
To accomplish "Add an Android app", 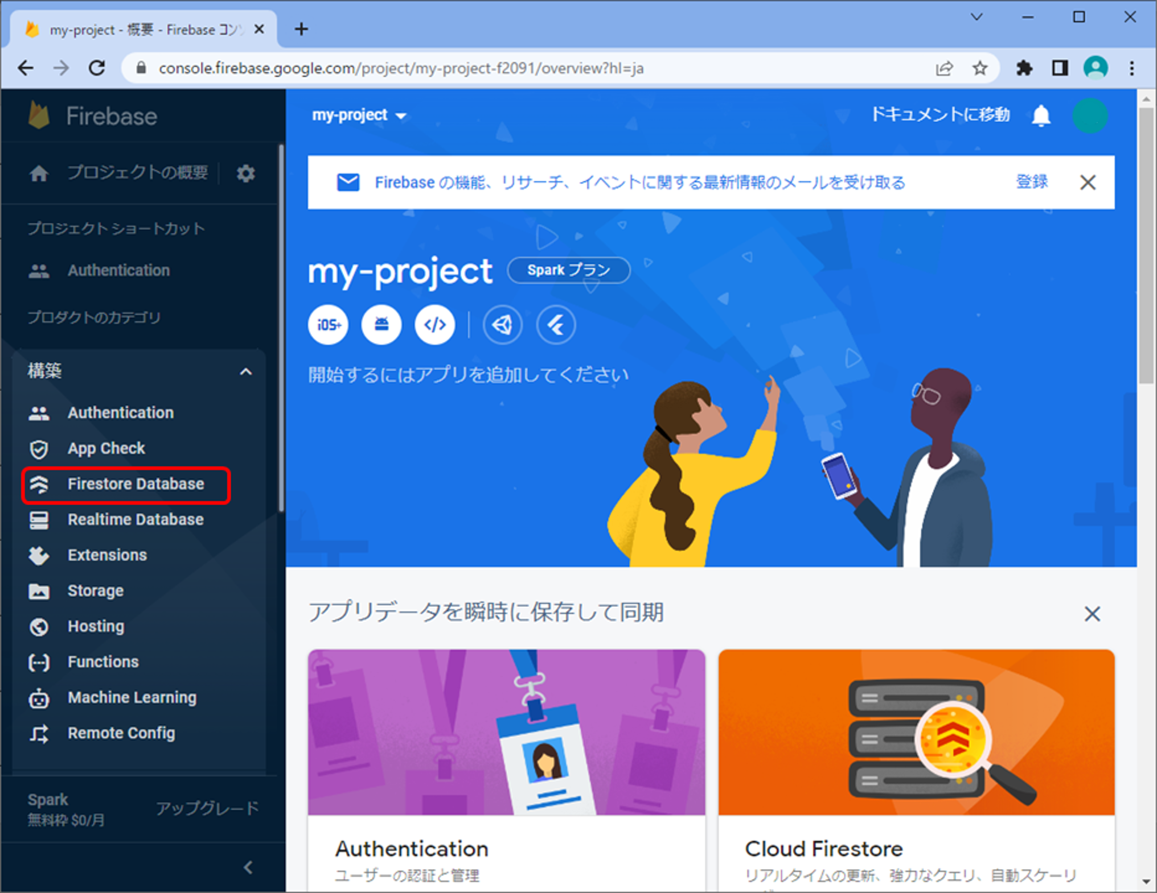I will pyautogui.click(x=381, y=325).
